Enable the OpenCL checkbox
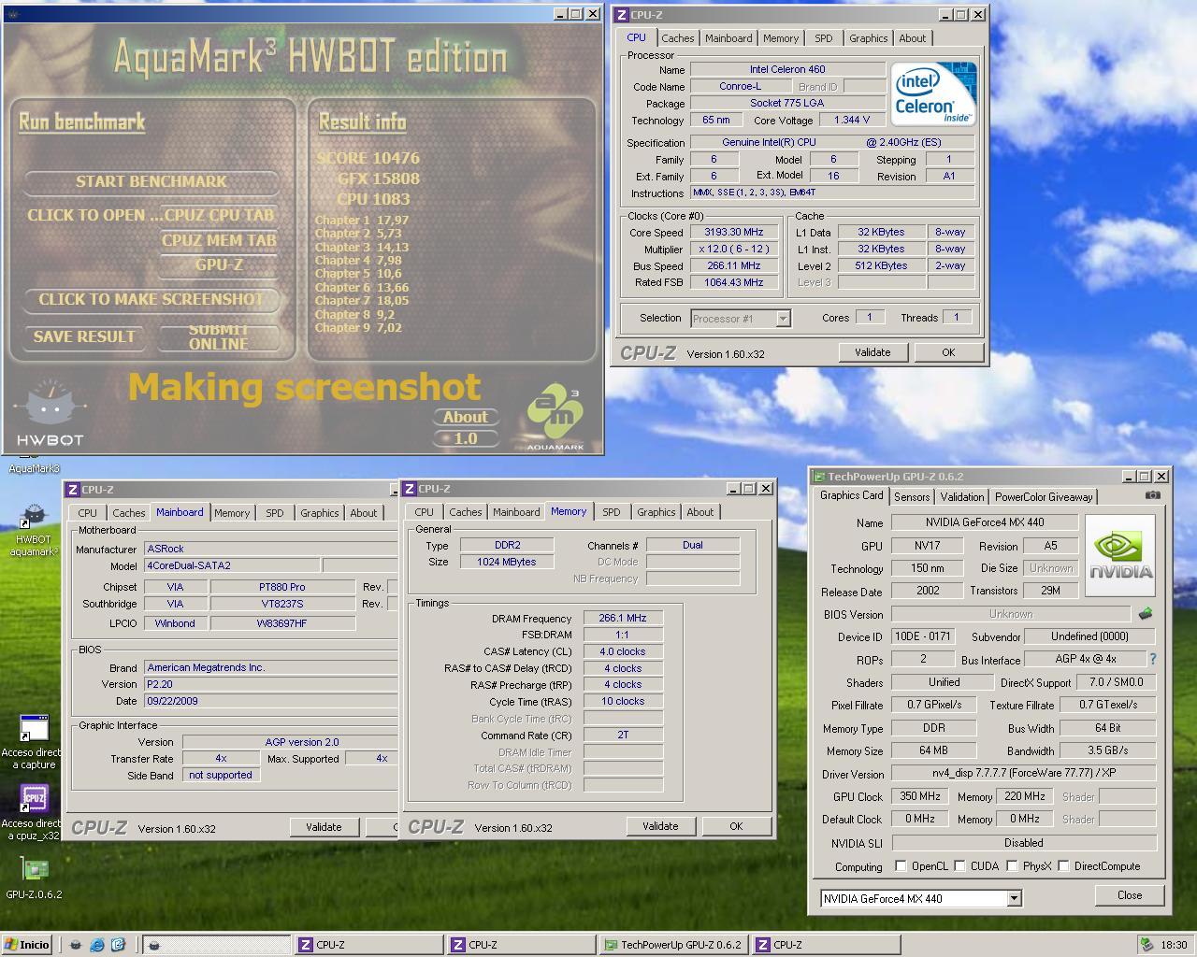 [x=901, y=866]
